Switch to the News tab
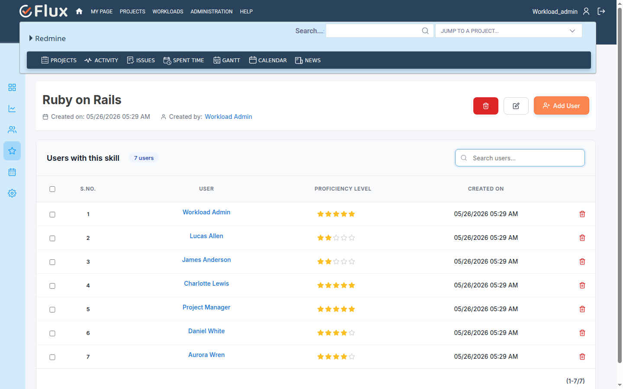623x389 pixels. [x=308, y=60]
